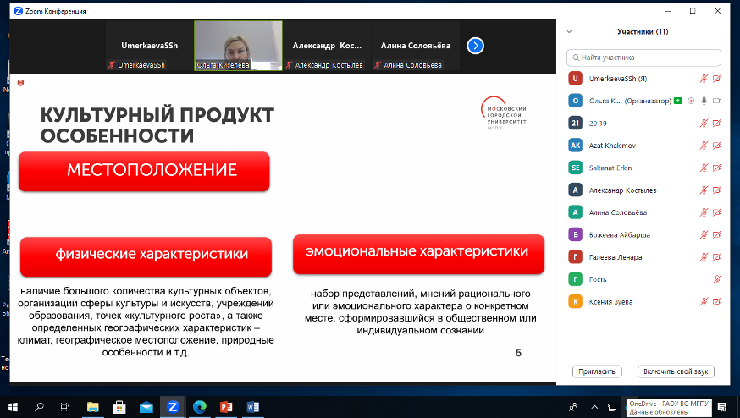Collapse the participants panel chevron

[x=569, y=32]
